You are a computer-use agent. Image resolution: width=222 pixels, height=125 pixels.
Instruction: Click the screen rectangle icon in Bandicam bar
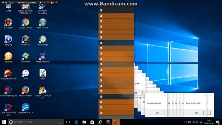click(x=13, y=3)
